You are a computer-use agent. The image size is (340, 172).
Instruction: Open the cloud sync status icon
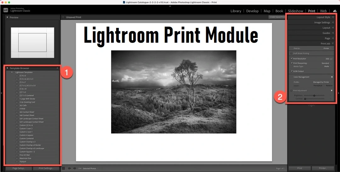335,11
